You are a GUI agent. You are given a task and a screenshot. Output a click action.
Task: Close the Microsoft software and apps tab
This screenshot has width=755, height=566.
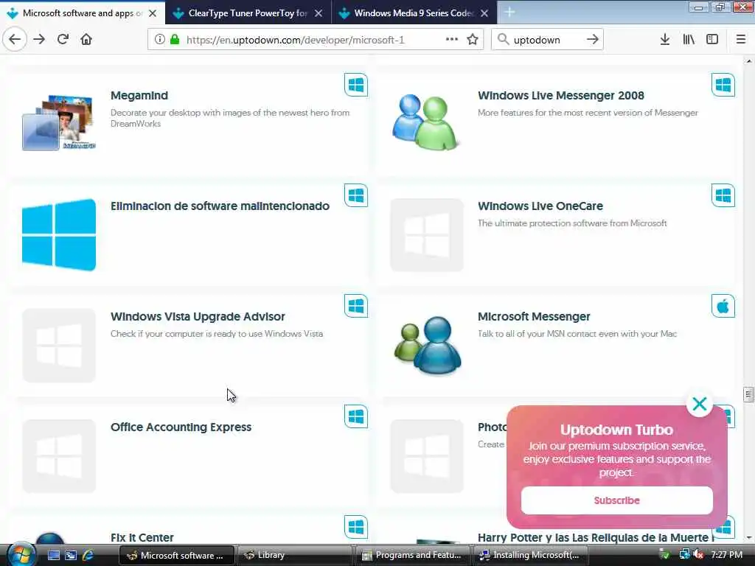(x=153, y=13)
